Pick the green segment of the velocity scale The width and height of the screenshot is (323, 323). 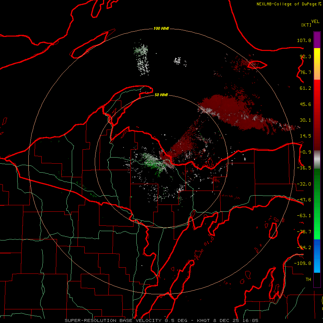point(317,204)
